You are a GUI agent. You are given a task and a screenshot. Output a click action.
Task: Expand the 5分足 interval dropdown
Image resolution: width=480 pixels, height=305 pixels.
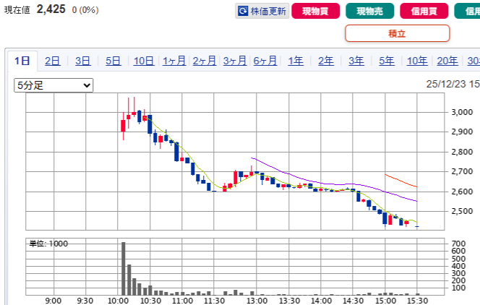[54, 85]
